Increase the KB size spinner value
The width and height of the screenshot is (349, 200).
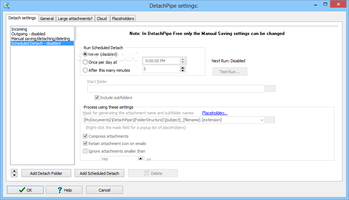[140, 158]
